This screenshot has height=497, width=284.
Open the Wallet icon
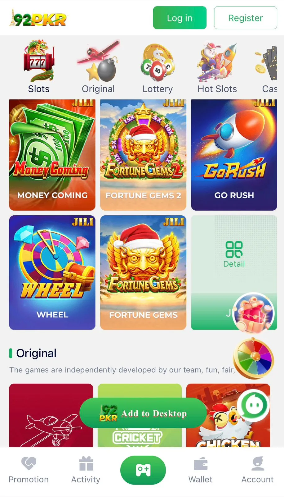point(201,464)
